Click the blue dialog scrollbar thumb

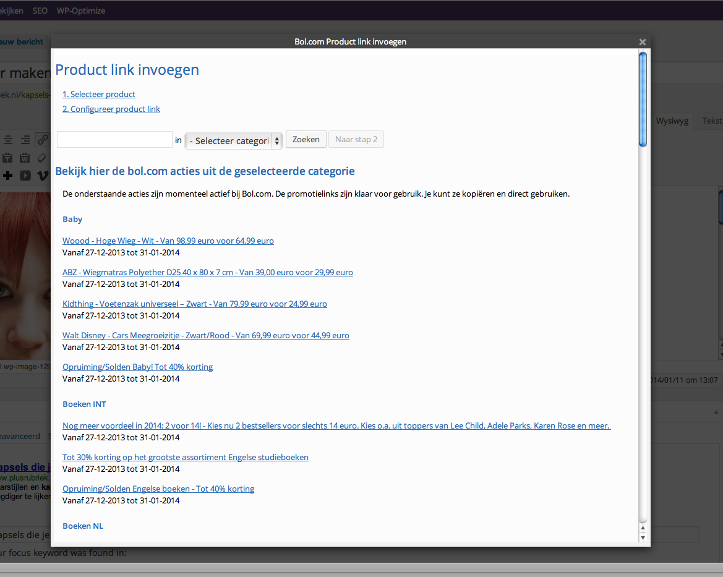click(643, 100)
